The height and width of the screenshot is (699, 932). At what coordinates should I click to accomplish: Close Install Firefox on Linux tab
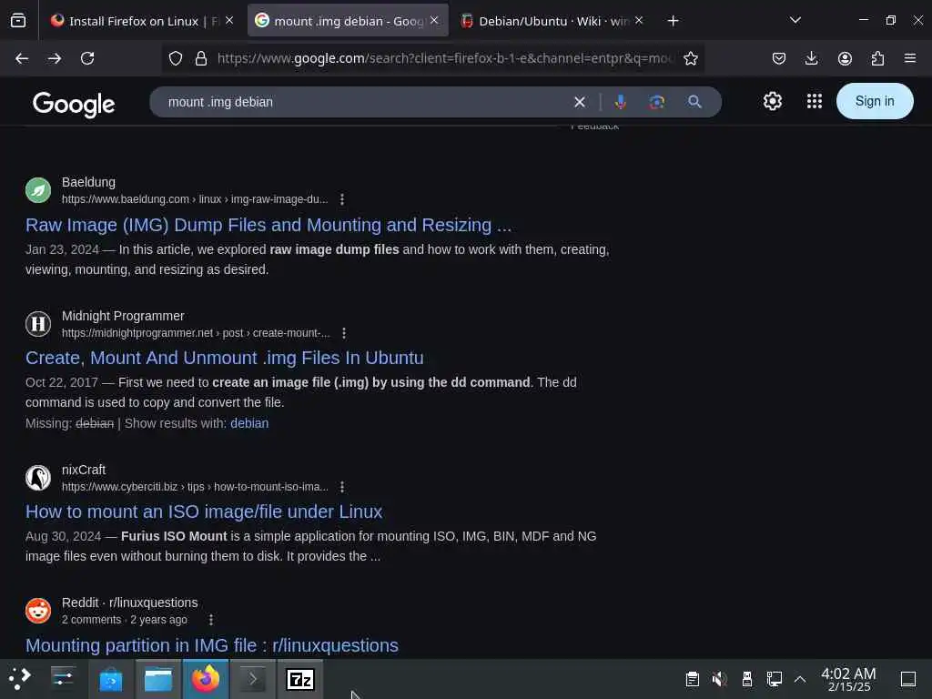coord(229,20)
